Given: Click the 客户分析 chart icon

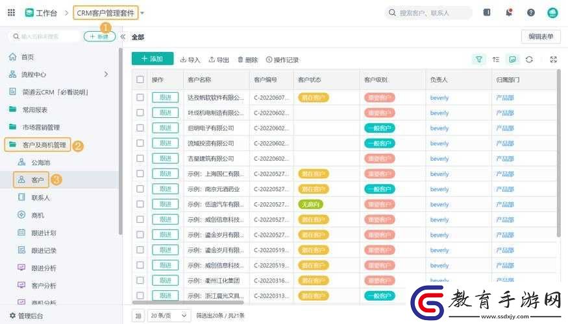Looking at the screenshot, I should pos(21,285).
